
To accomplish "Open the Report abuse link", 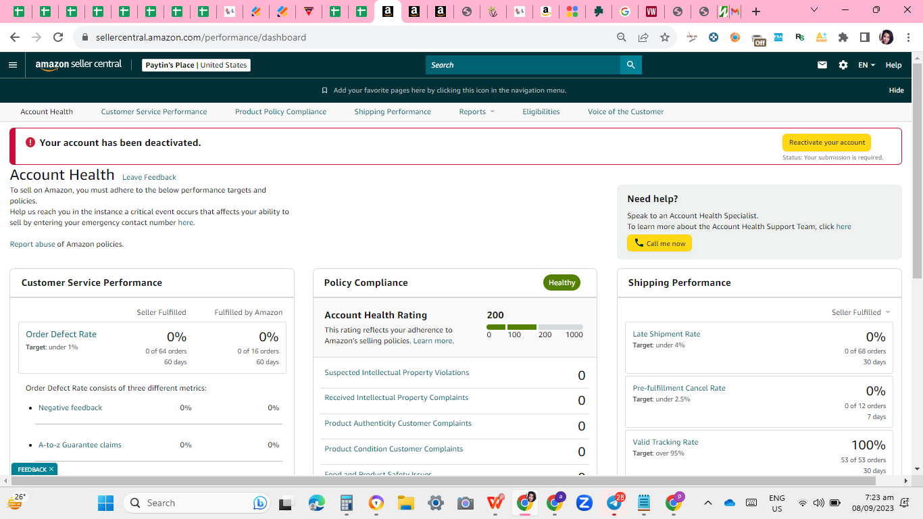I will (x=32, y=244).
